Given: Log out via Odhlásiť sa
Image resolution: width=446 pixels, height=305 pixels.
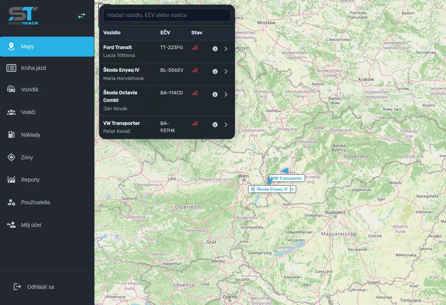Looking at the screenshot, I should (x=34, y=287).
